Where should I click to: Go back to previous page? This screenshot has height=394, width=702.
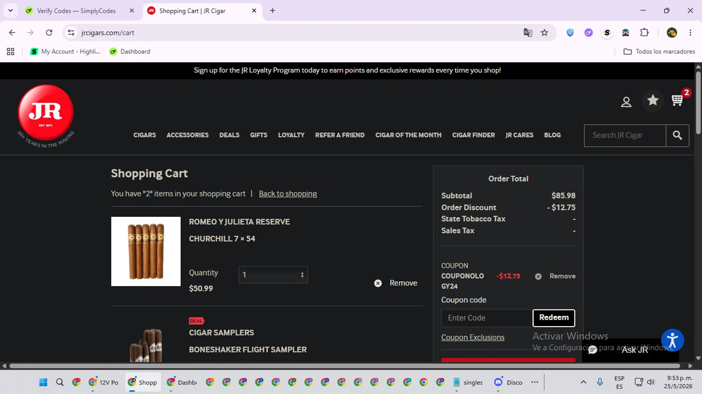click(12, 33)
